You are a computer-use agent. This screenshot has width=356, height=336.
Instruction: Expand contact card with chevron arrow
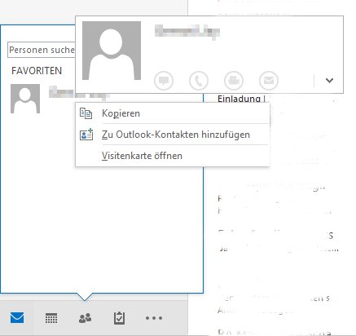coord(329,81)
